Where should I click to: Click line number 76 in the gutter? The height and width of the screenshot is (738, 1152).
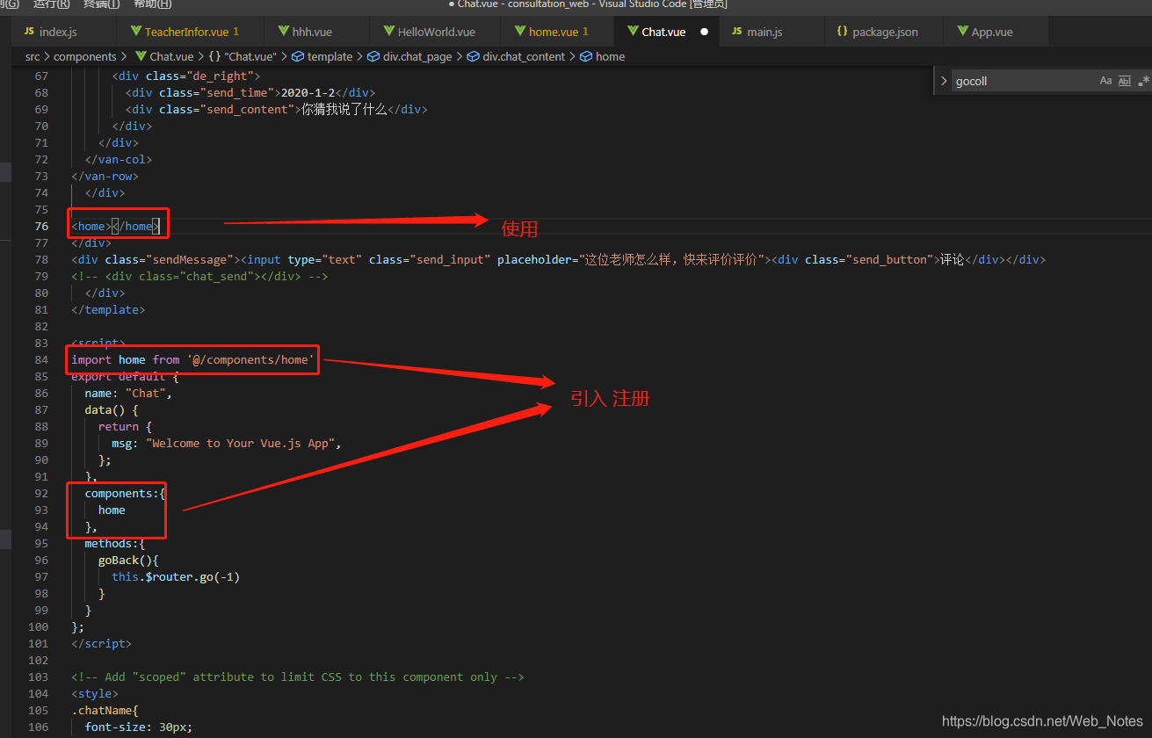point(41,226)
